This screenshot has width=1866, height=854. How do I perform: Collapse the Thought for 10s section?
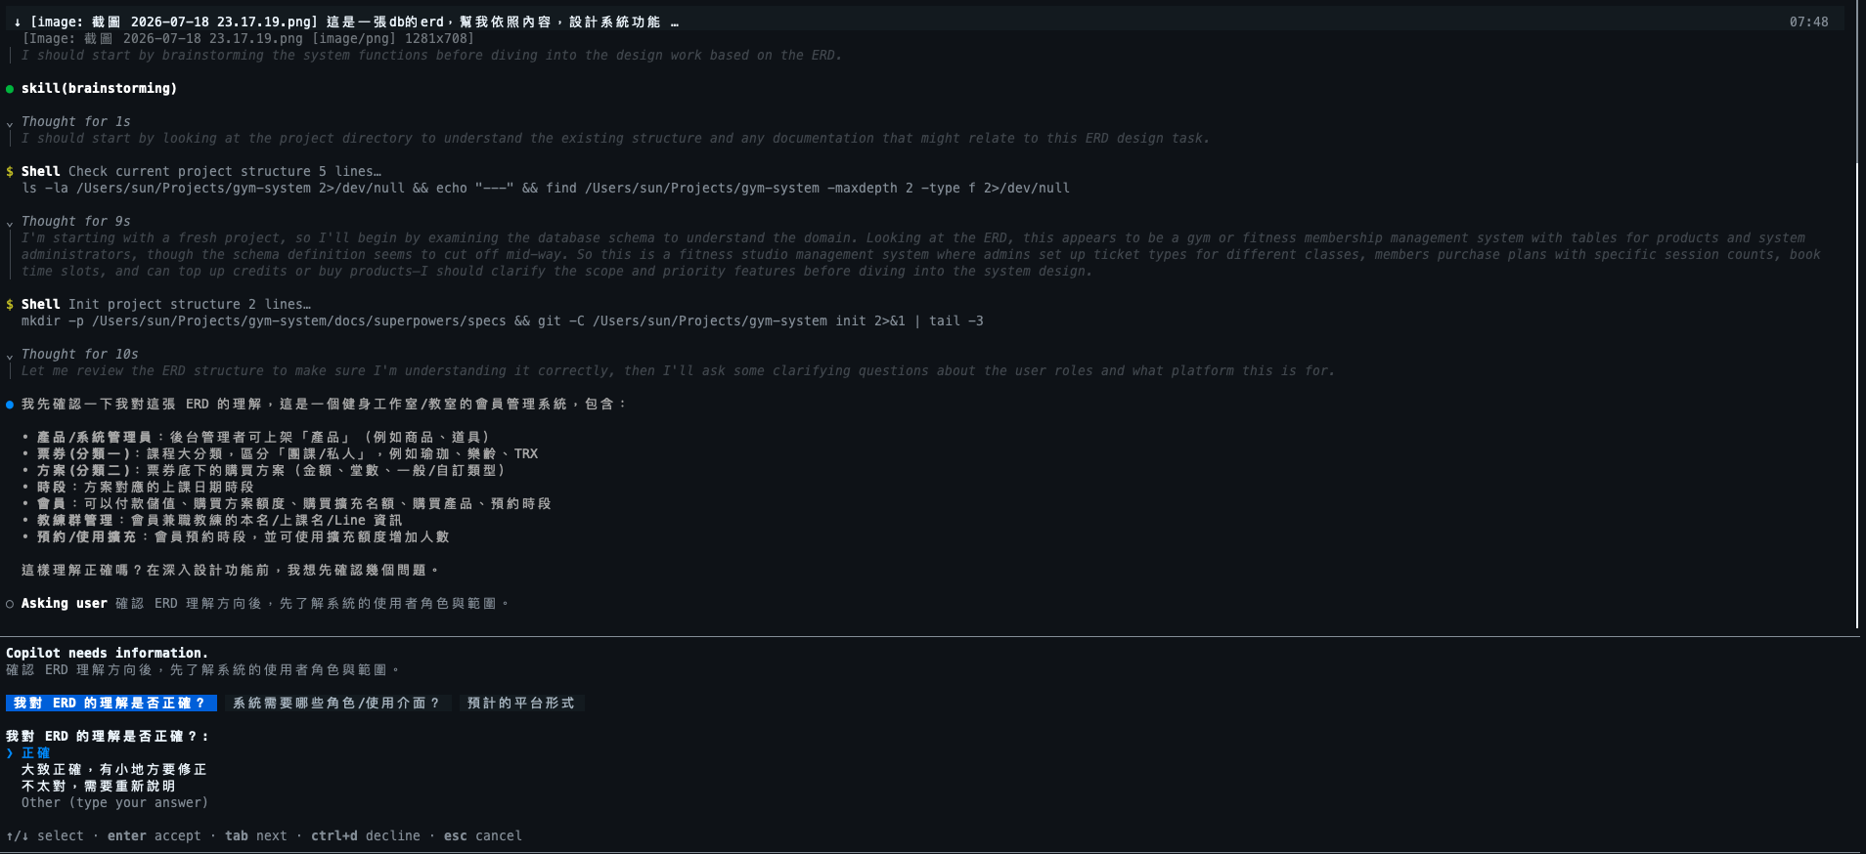(x=10, y=356)
